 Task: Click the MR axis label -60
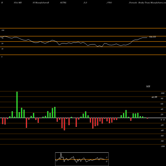pos(162,136)
